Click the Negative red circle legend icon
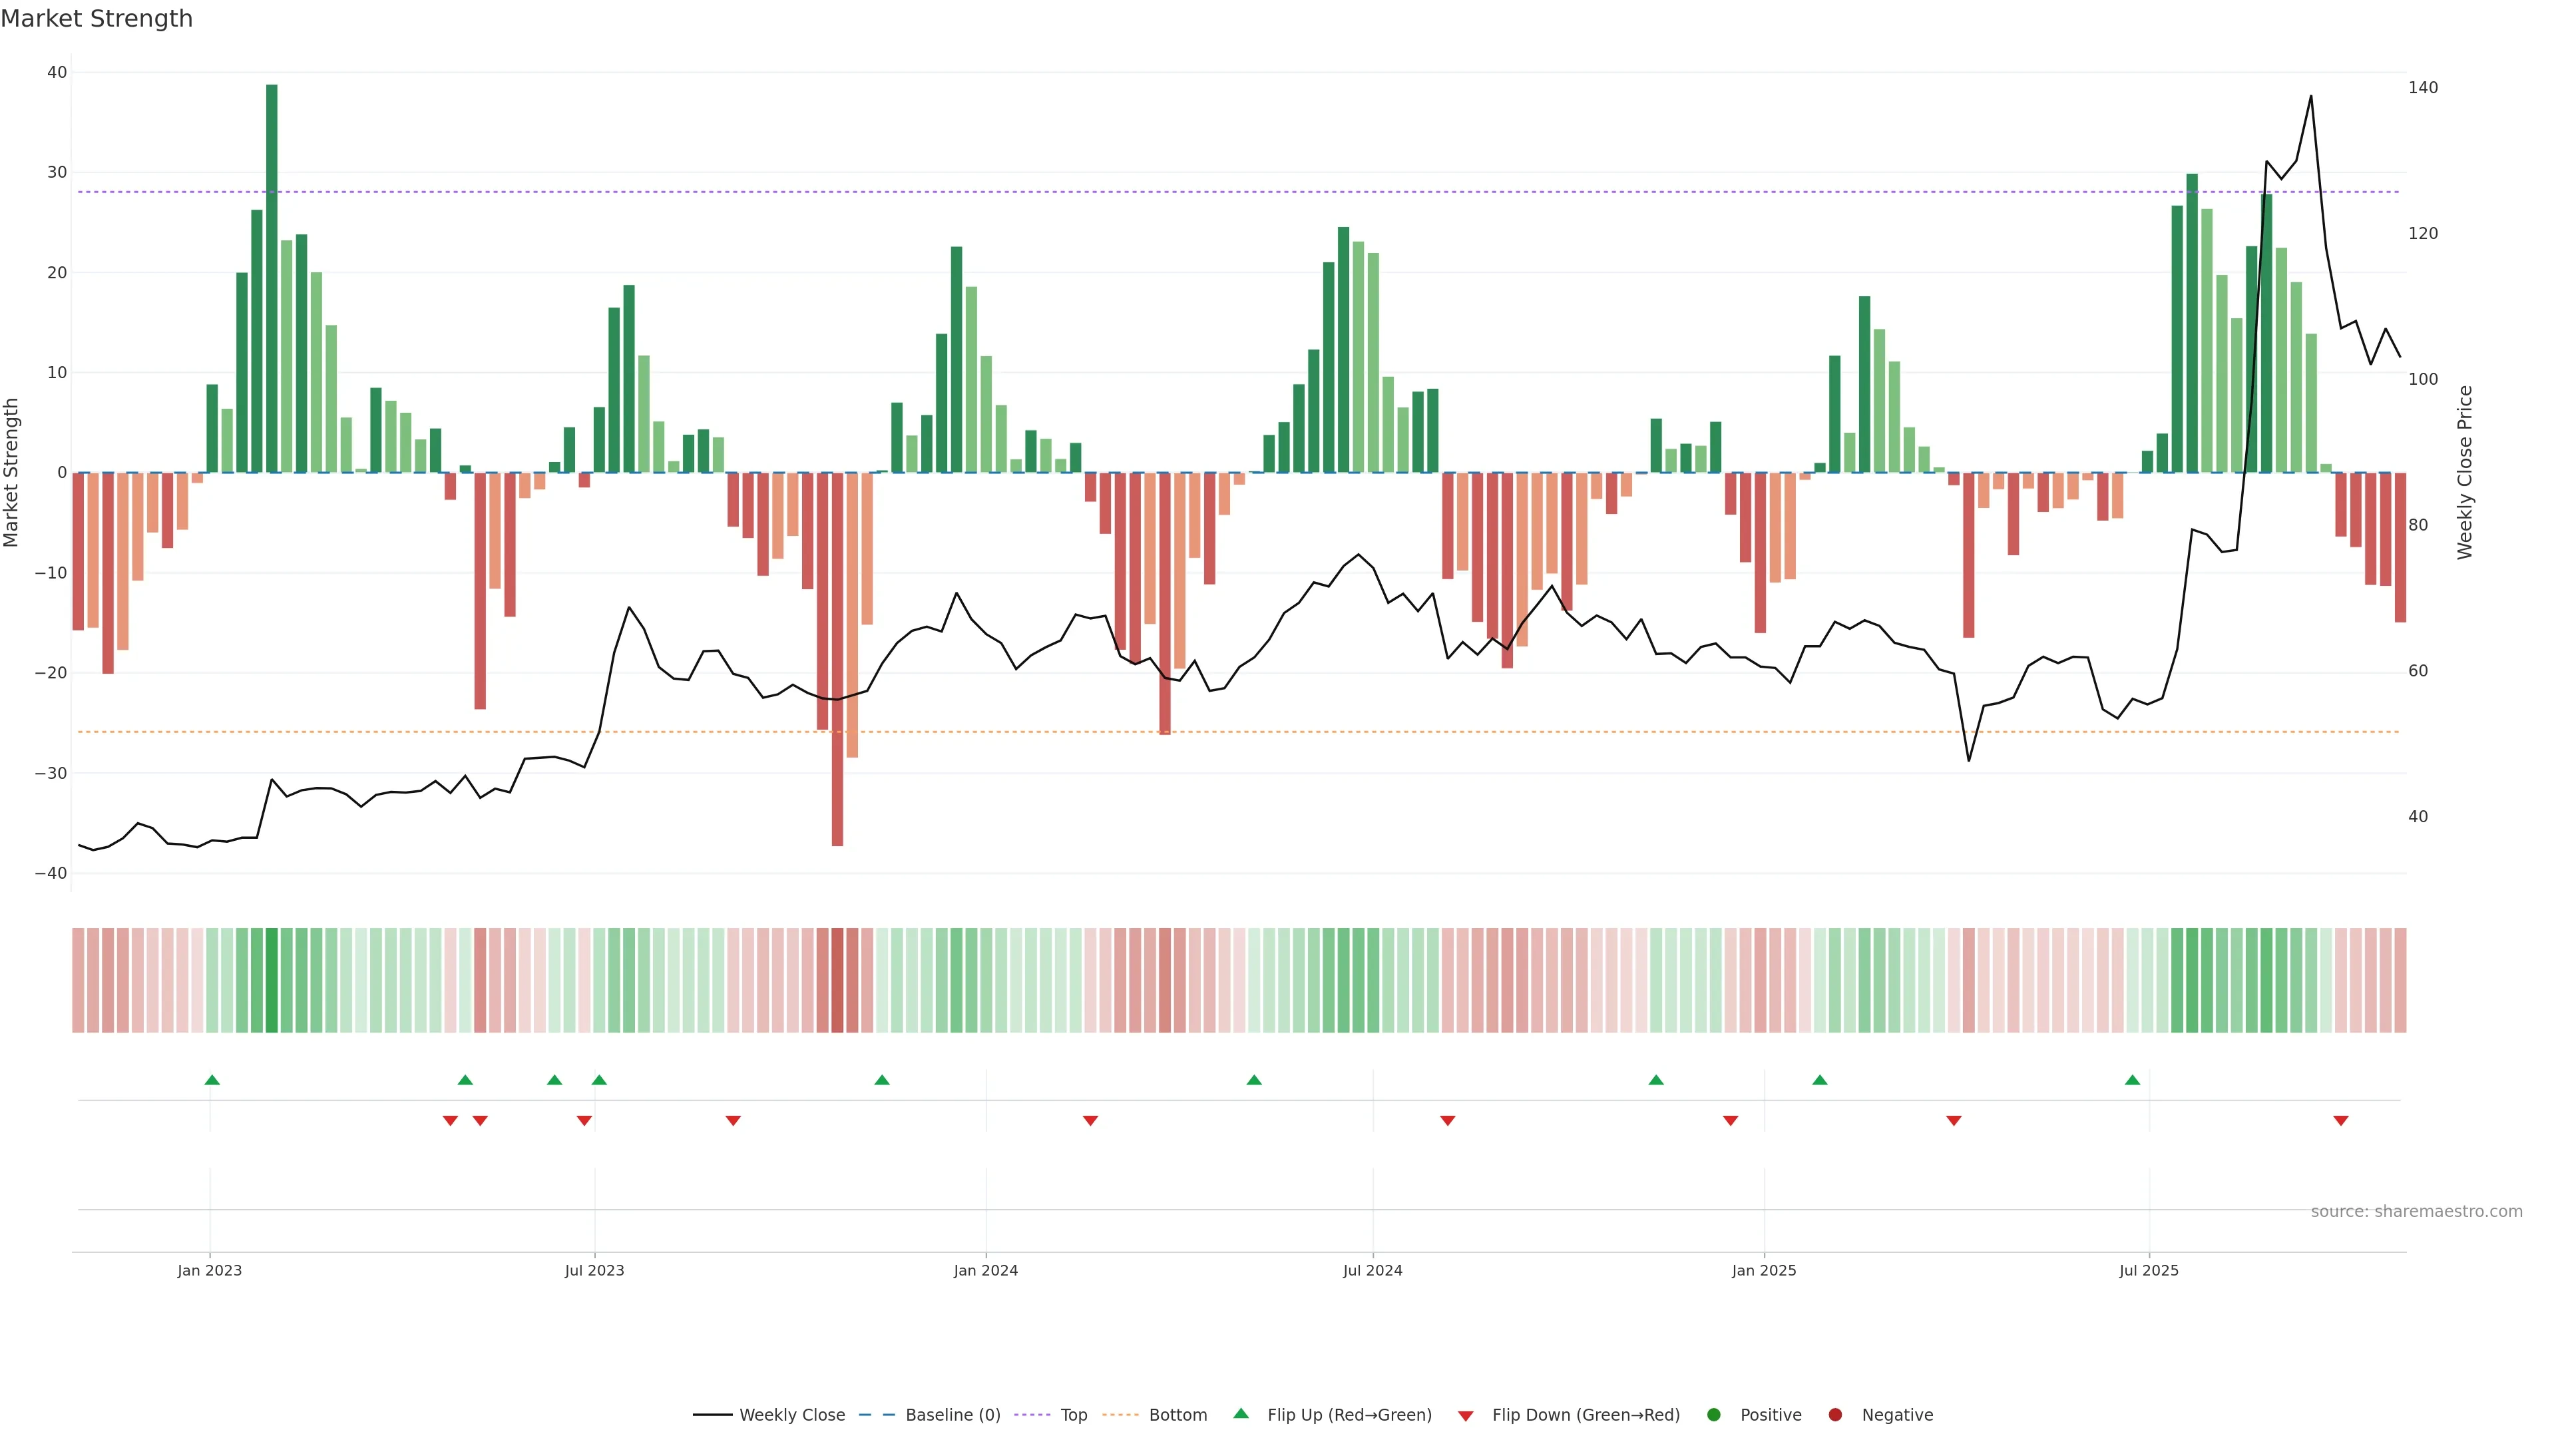2556x1438 pixels. (x=1834, y=1414)
